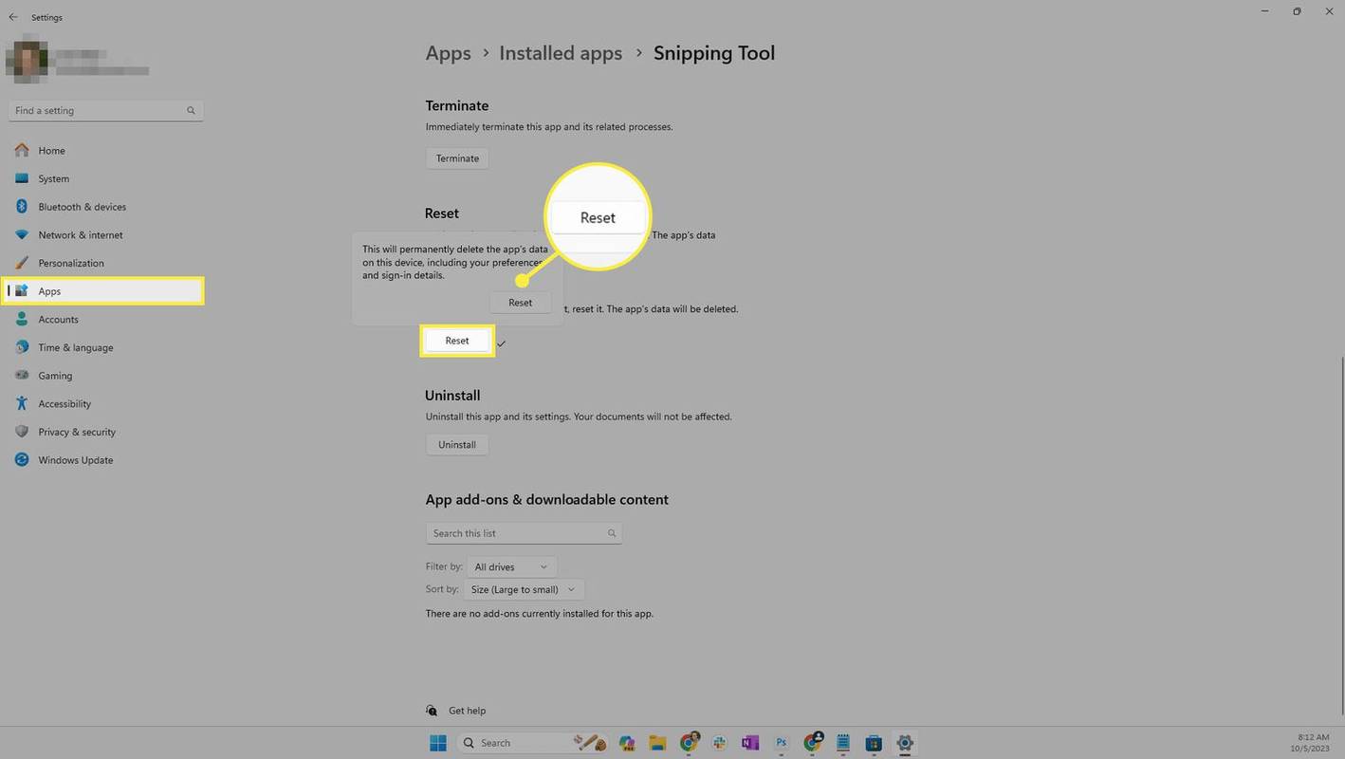This screenshot has height=759, width=1345.
Task: Click the Search this list field
Action: pyautogui.click(x=524, y=533)
